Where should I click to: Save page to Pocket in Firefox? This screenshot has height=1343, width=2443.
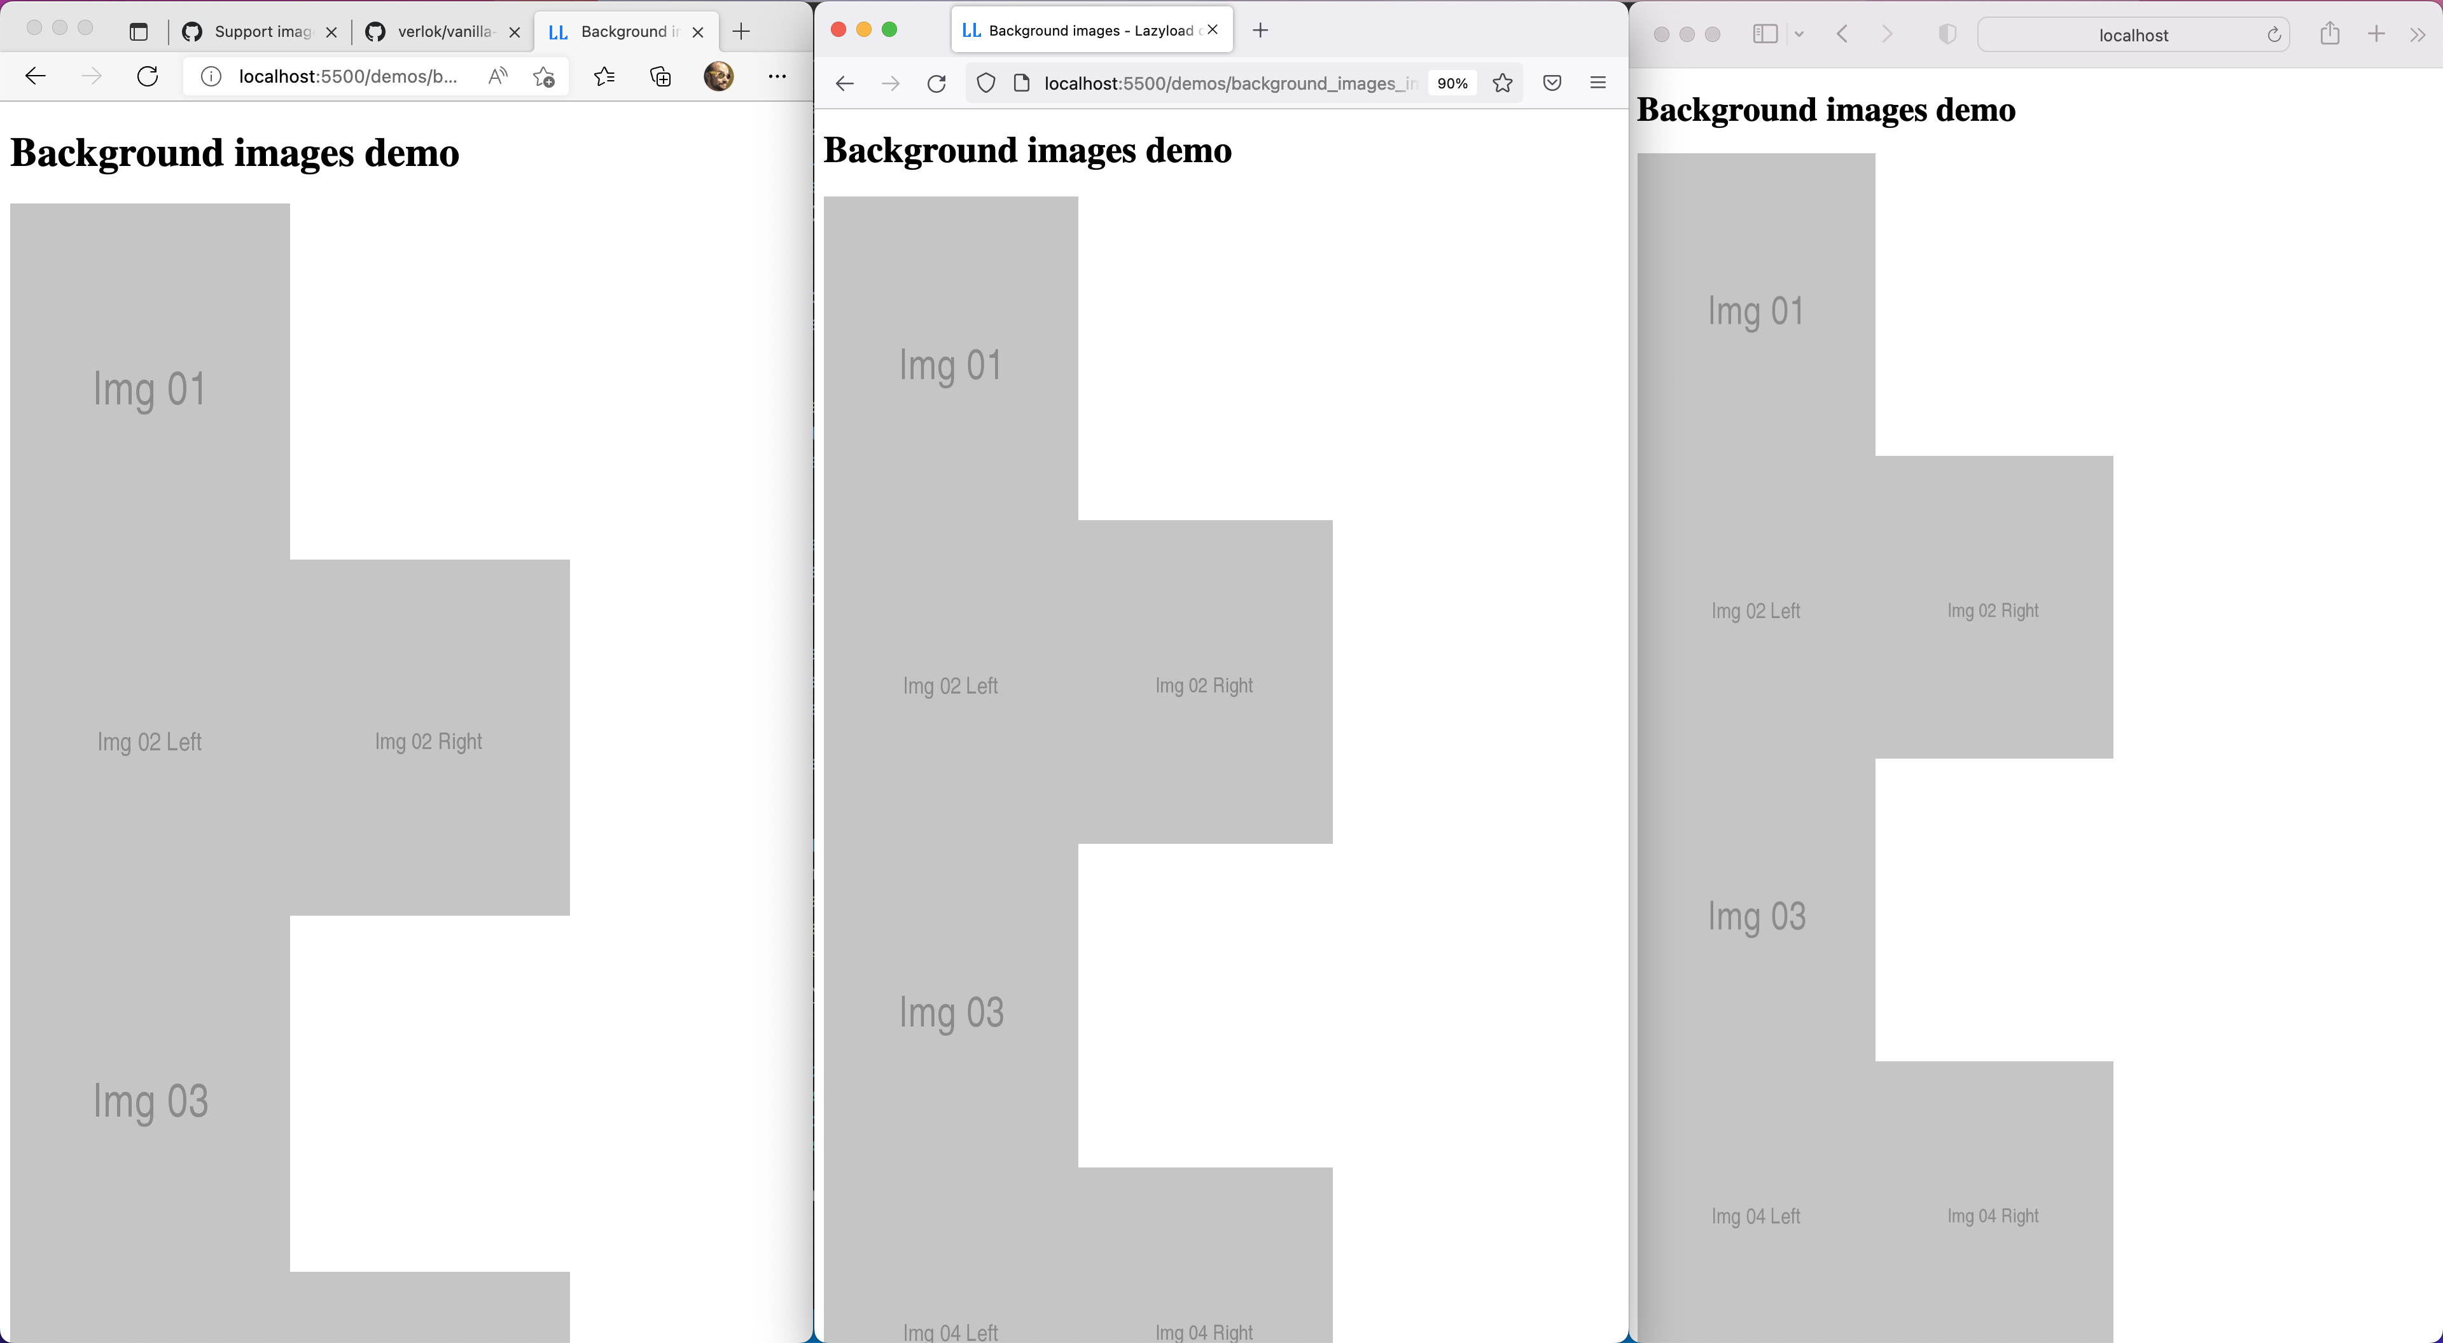click(x=1552, y=83)
